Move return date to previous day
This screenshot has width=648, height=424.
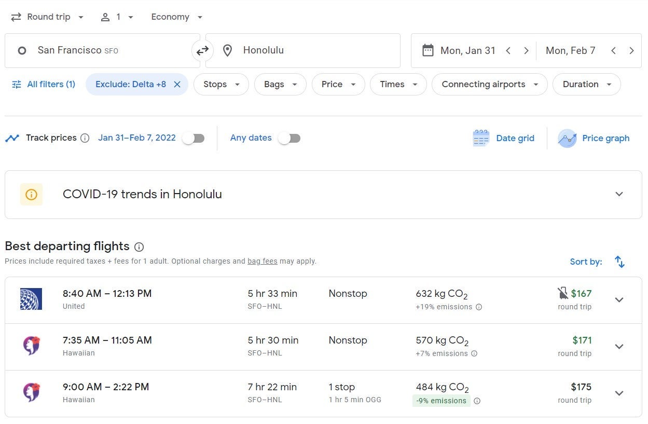(x=614, y=50)
